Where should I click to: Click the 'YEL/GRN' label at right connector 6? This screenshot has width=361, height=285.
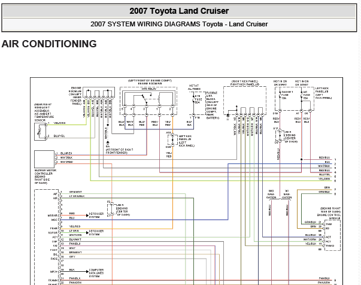[324, 179]
